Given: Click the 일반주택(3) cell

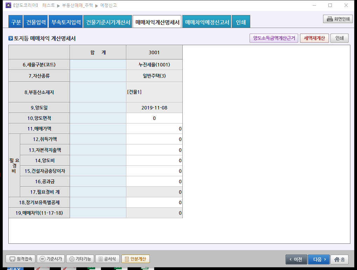Looking at the screenshot, I should [154, 76].
